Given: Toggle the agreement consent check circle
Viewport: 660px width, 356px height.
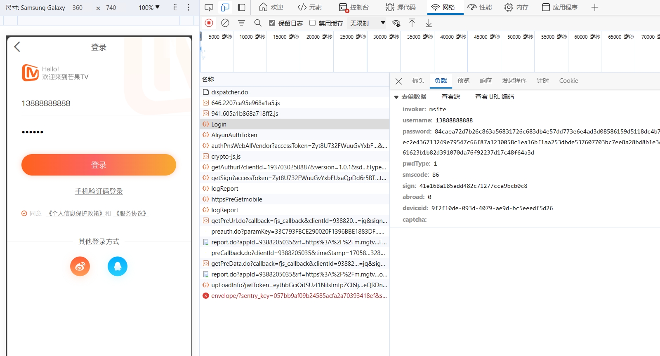Looking at the screenshot, I should pos(24,213).
